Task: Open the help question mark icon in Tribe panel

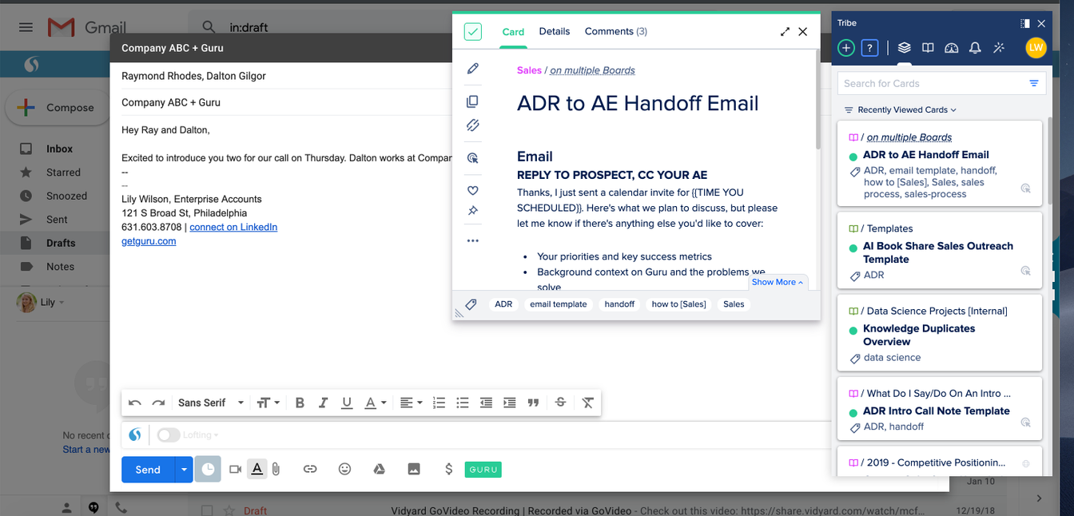Action: click(x=870, y=48)
